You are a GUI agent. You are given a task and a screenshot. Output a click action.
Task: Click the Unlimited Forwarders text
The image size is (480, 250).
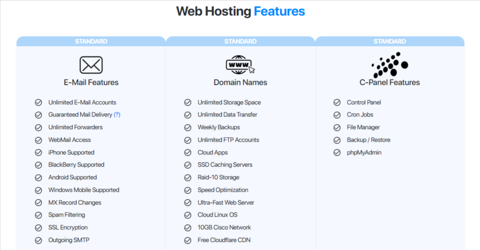click(75, 127)
